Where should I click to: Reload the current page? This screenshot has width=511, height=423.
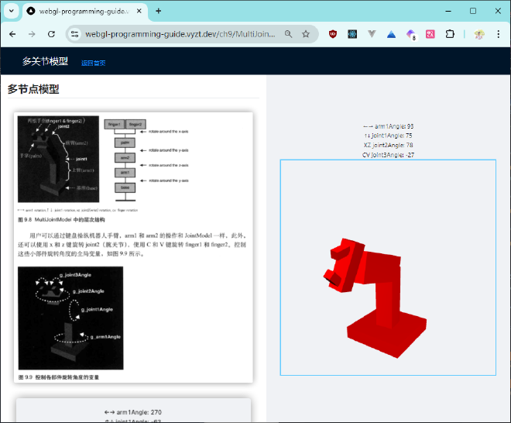tap(51, 34)
